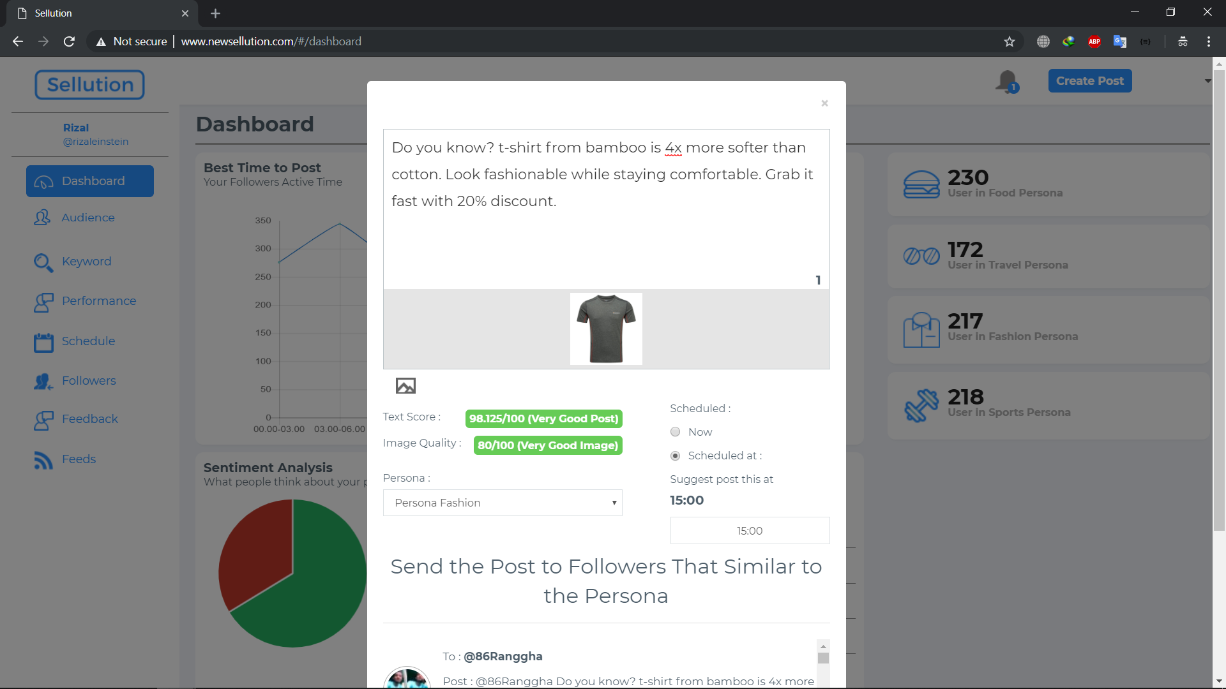Bookmark this page with the star icon
Screen dimensions: 1226x689
click(1010, 41)
